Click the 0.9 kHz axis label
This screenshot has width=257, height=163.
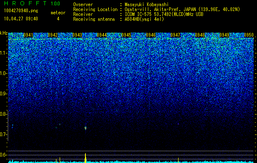(x=3, y=94)
